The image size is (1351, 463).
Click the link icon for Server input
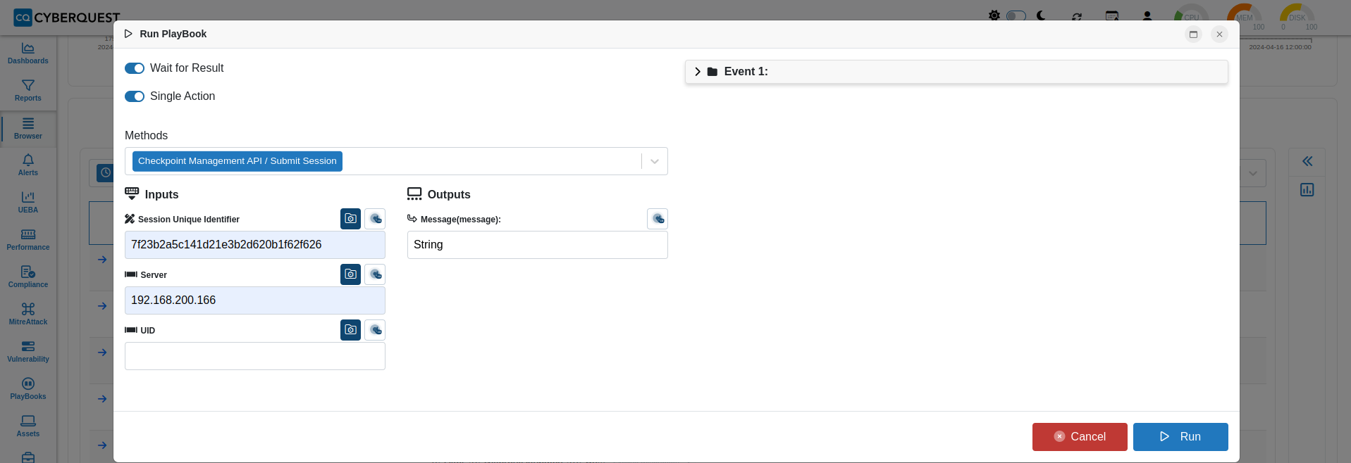(375, 274)
